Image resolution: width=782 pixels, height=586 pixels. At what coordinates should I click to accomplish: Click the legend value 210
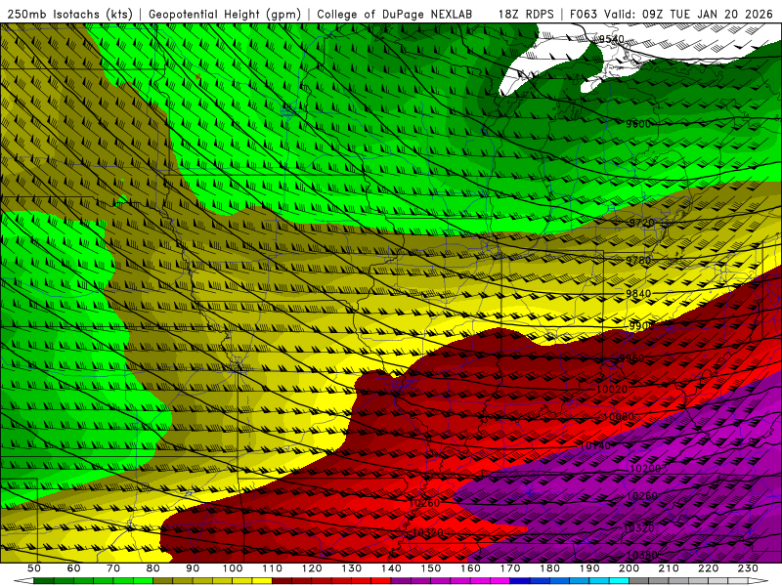pos(669,568)
